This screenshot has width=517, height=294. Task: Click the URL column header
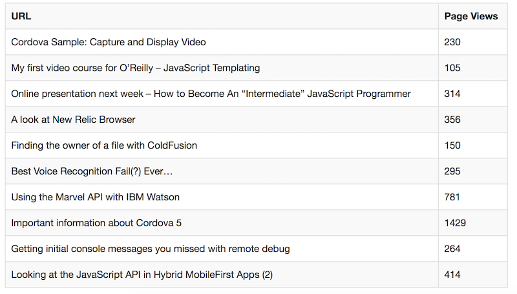21,16
